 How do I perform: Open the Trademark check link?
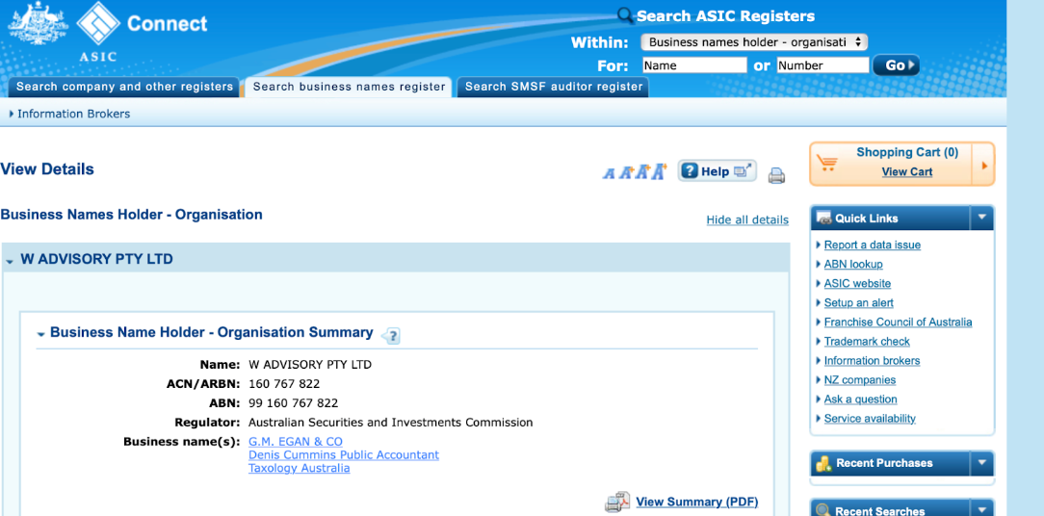[x=867, y=342]
